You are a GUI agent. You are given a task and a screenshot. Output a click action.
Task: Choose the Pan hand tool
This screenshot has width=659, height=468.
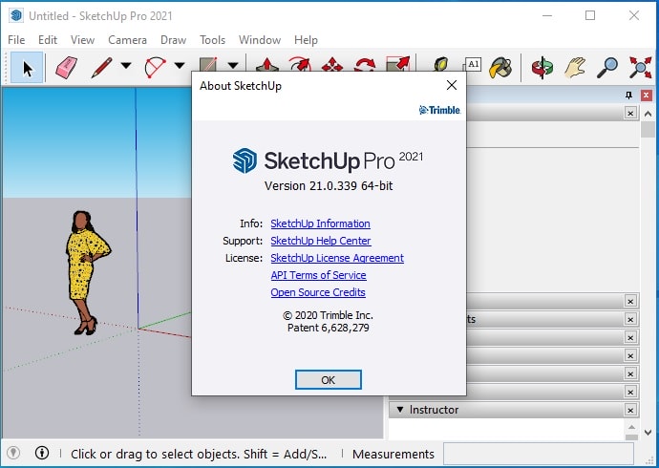pos(575,68)
